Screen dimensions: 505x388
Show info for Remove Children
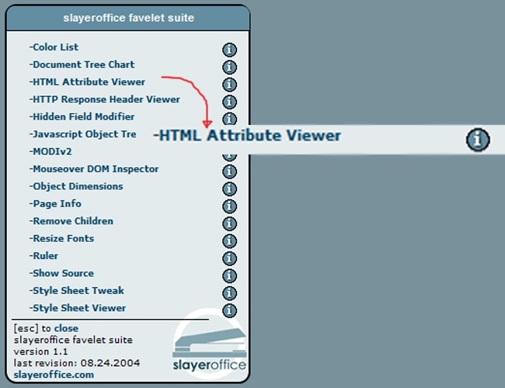point(230,223)
